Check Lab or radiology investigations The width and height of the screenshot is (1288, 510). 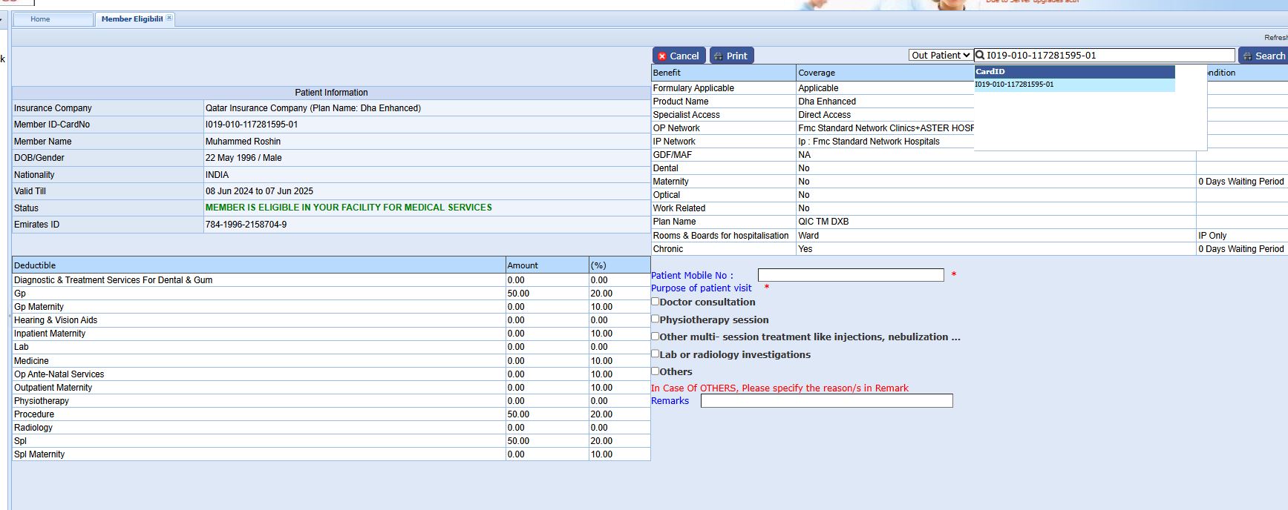pos(656,354)
